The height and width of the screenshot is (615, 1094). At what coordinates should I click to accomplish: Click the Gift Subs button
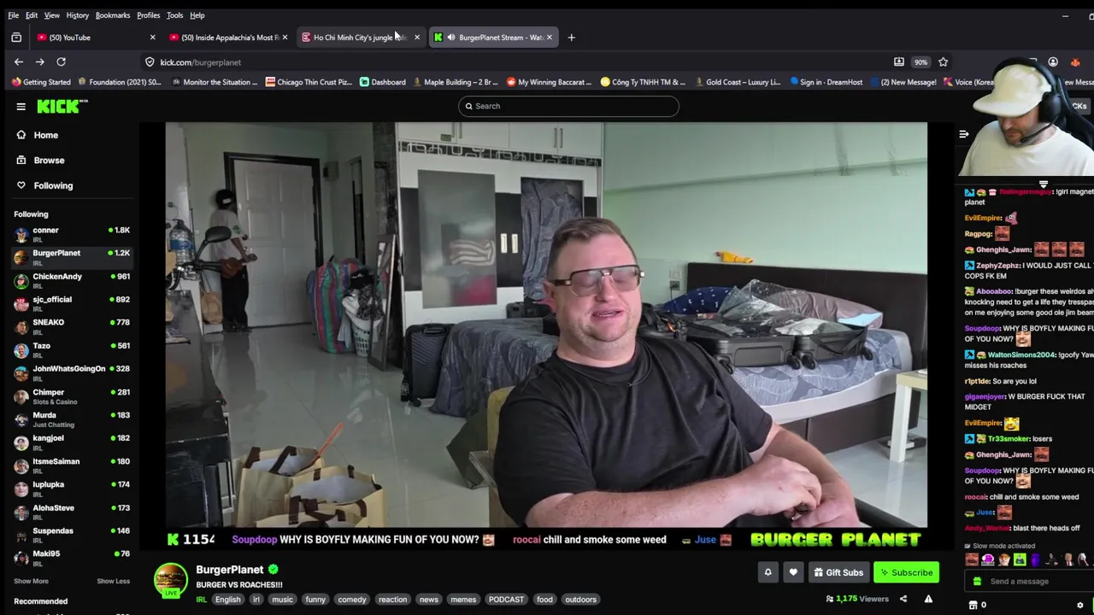click(838, 572)
